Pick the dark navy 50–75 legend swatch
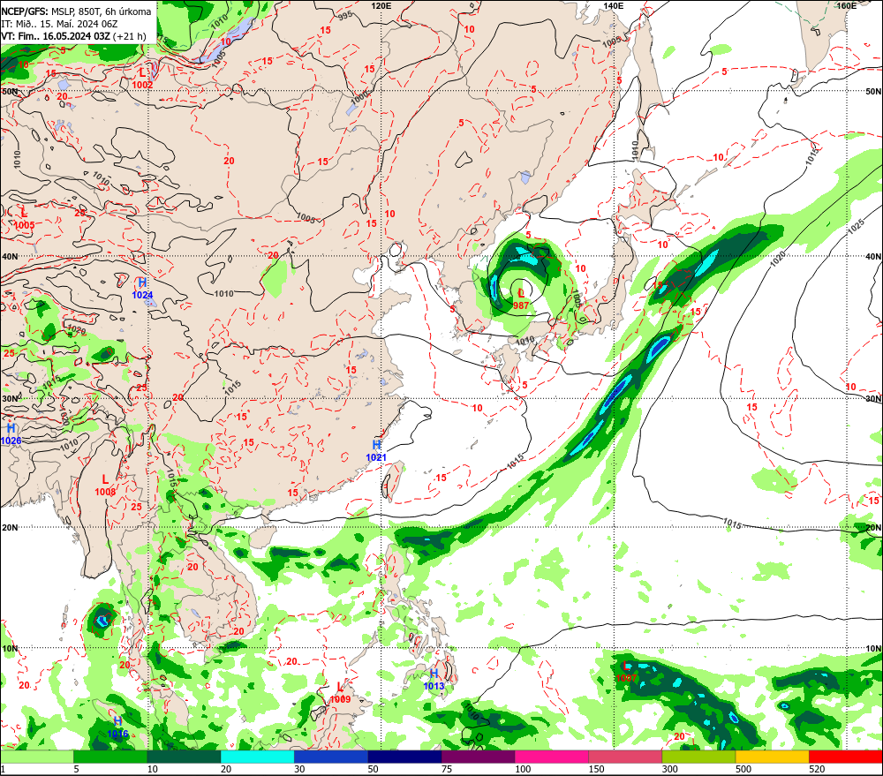 [404, 757]
